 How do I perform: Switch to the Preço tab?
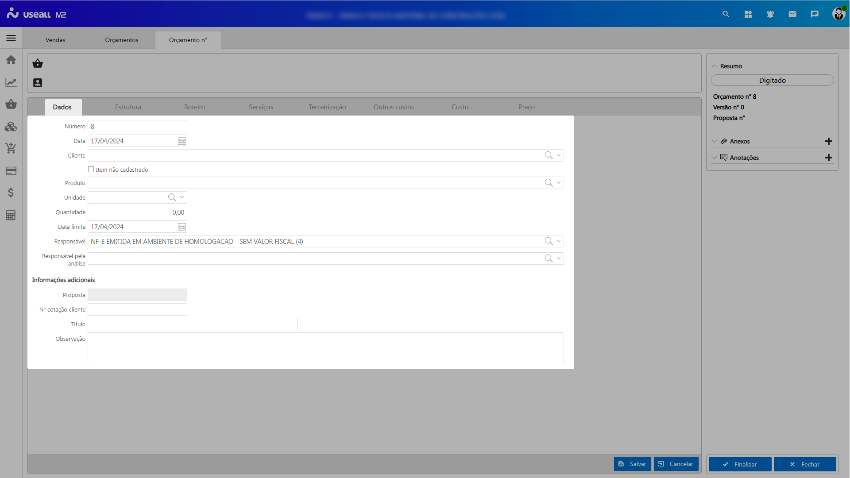coord(526,107)
